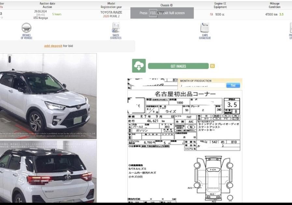This screenshot has width=292, height=205.
Task: Click the USS Nagoya auction name
Action: pos(40,18)
